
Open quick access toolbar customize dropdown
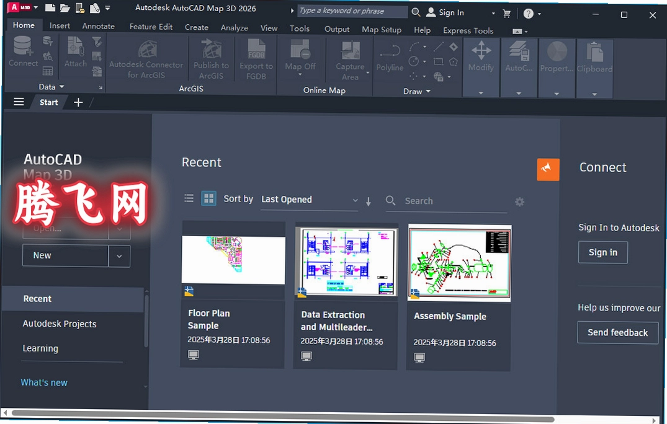pos(107,7)
